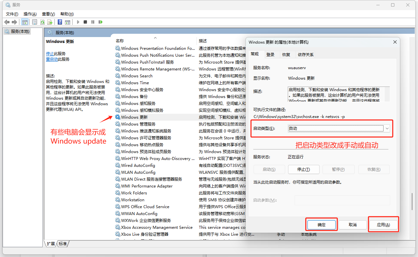
Task: Click inside the 启动参数 input field
Action: click(x=342, y=200)
